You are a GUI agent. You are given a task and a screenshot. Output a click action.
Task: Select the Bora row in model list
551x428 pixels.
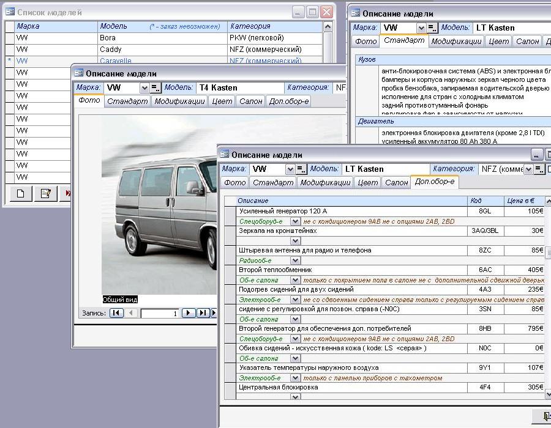[x=108, y=38]
